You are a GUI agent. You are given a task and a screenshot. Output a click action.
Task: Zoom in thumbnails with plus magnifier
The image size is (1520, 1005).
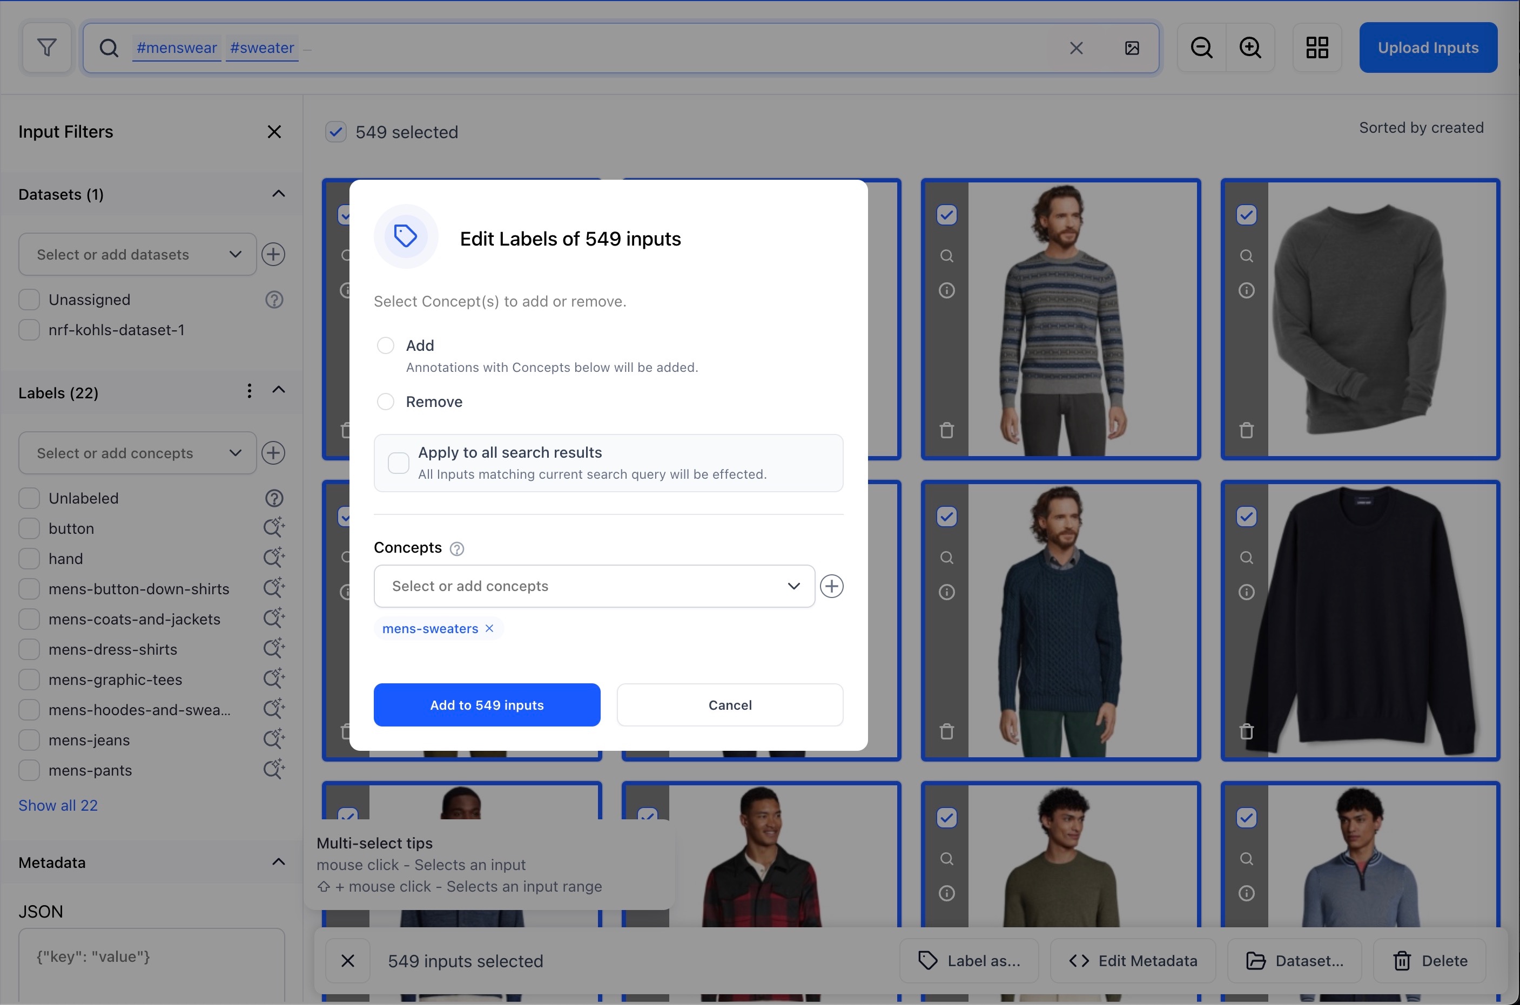coord(1250,48)
